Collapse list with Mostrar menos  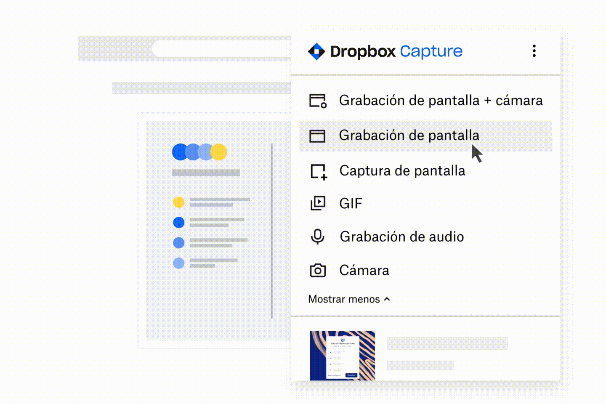(x=349, y=299)
